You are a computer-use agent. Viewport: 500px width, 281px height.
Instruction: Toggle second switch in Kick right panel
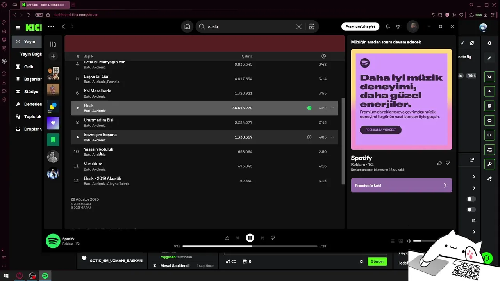471,210
